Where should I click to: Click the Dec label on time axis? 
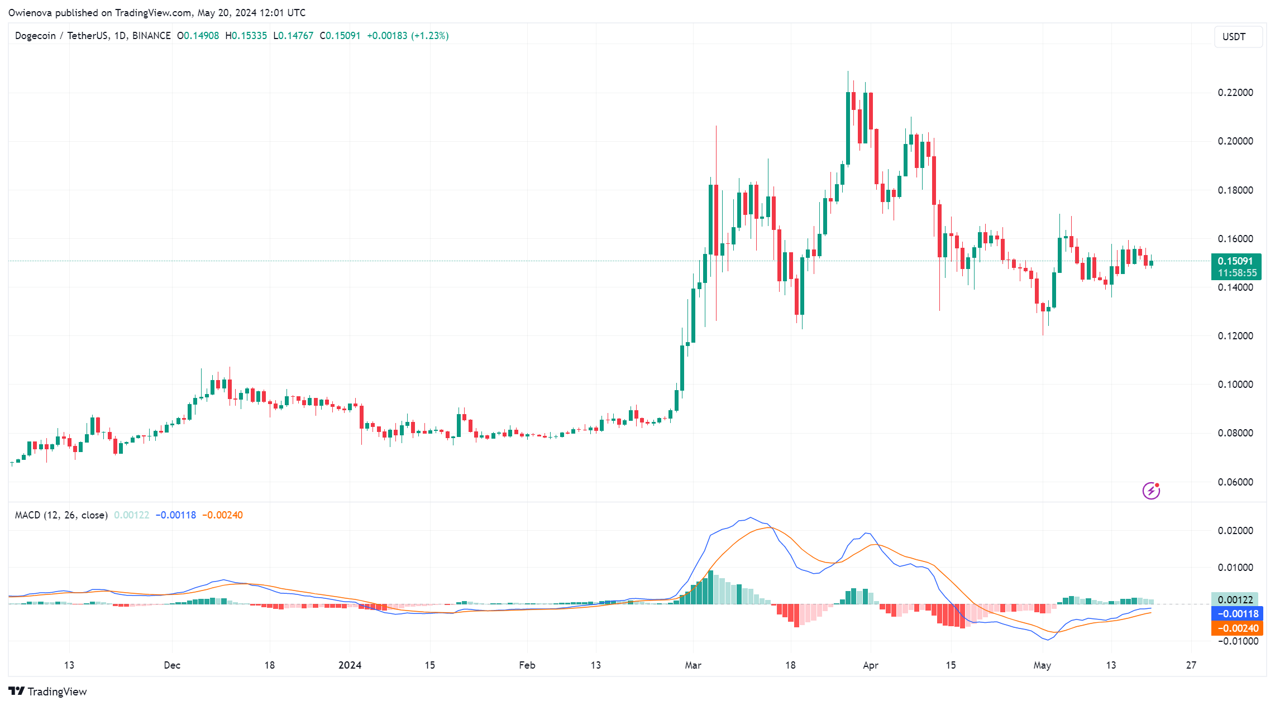point(172,665)
